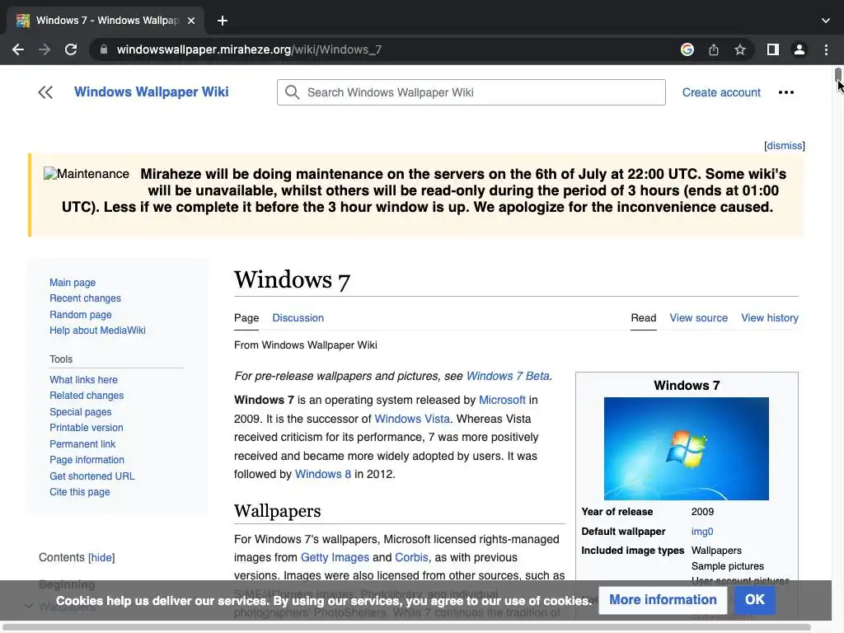Open the View history tab
844x633 pixels.
(770, 318)
